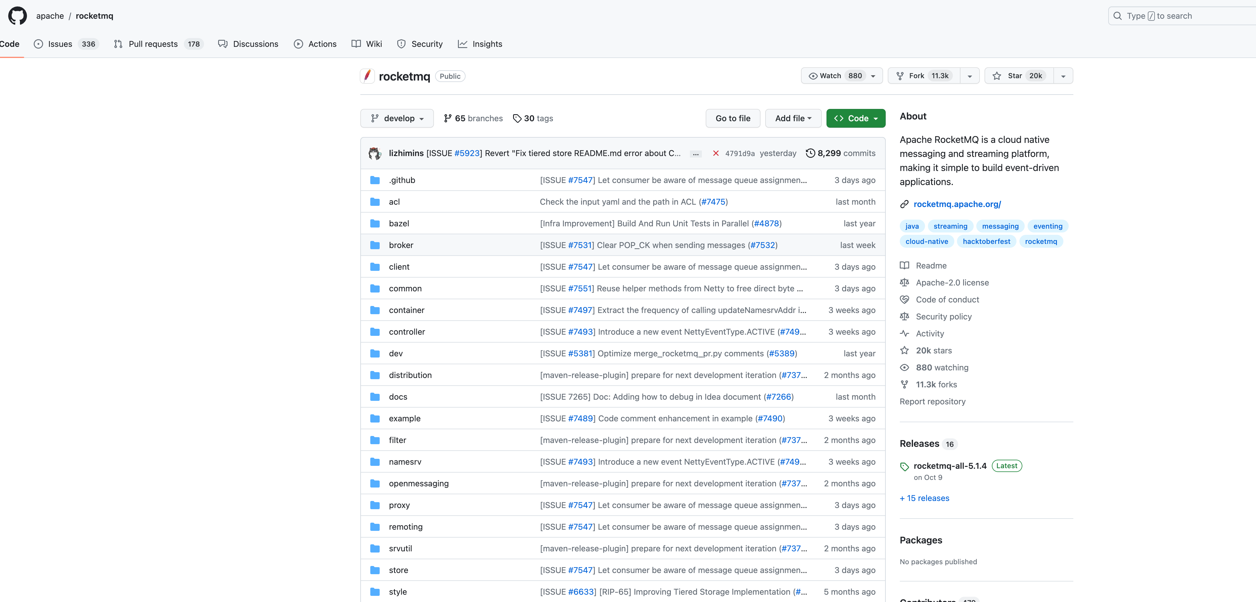Open the Actions tab
The height and width of the screenshot is (602, 1256).
tap(315, 44)
